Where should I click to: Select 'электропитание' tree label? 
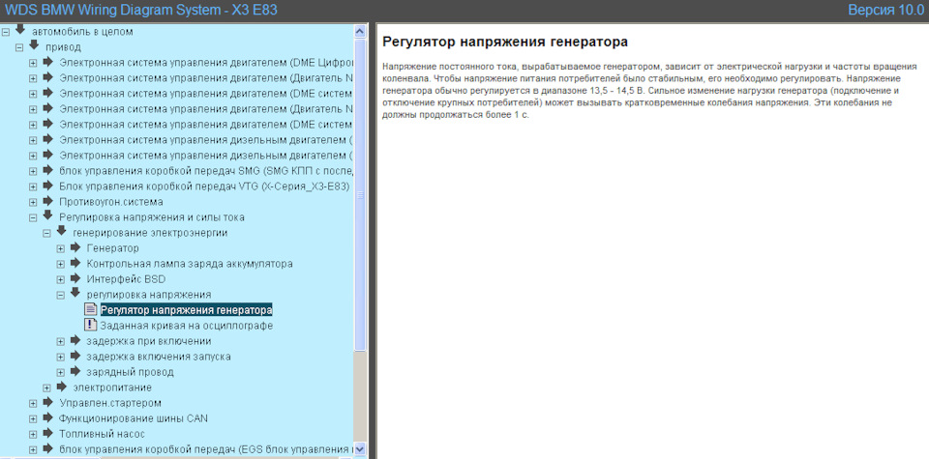[x=112, y=388]
